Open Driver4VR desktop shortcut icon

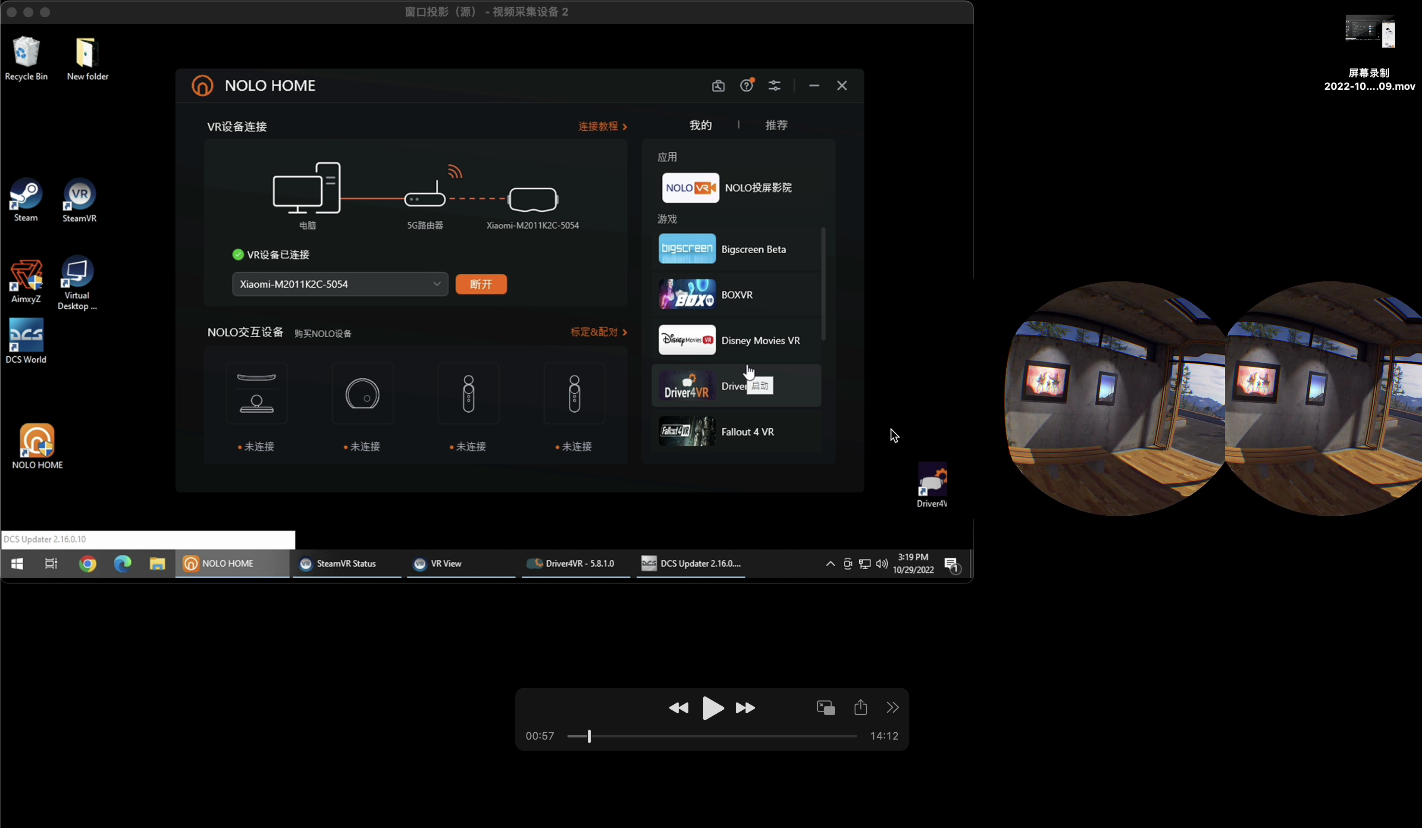coord(932,486)
